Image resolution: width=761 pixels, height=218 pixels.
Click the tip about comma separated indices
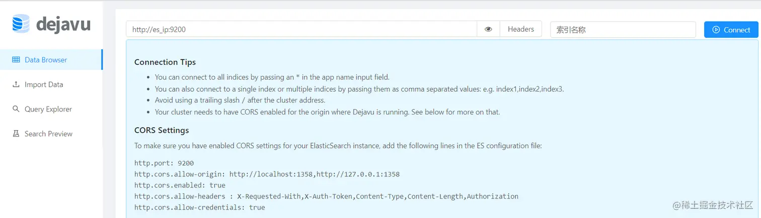[x=359, y=89]
